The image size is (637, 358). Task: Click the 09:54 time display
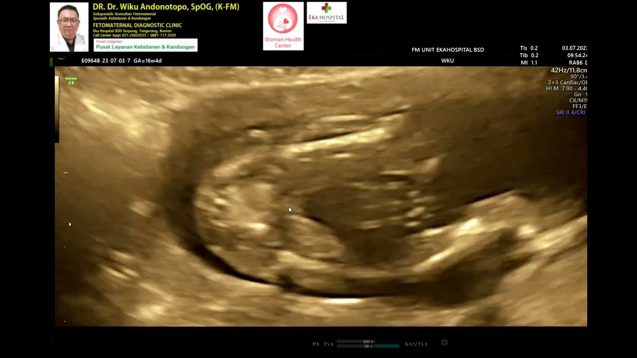(577, 56)
